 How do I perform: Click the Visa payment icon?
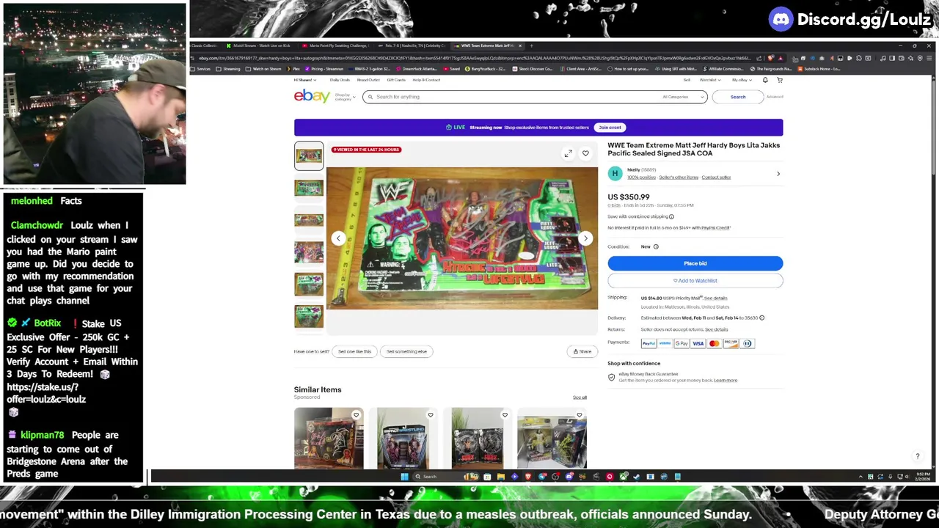698,343
